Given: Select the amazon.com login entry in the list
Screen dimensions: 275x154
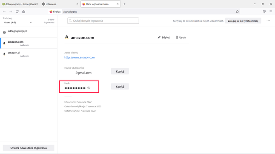Looking at the screenshot, I should [29, 43].
